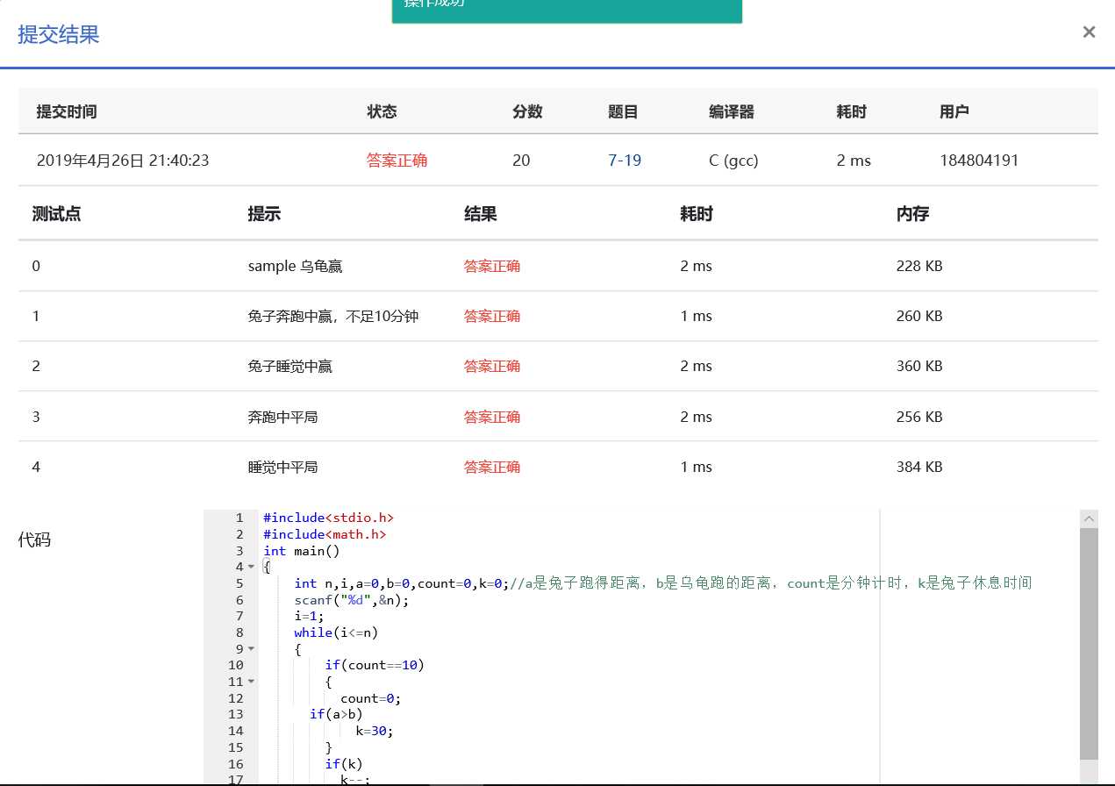The image size is (1115, 786).
Task: Click the 内存 column header
Action: click(912, 213)
